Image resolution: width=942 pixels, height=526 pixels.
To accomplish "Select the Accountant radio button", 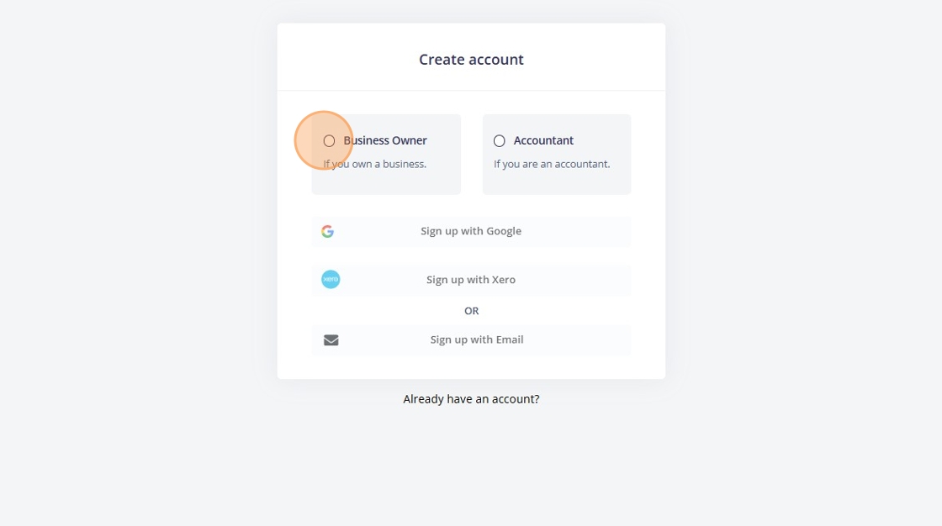I will click(500, 140).
